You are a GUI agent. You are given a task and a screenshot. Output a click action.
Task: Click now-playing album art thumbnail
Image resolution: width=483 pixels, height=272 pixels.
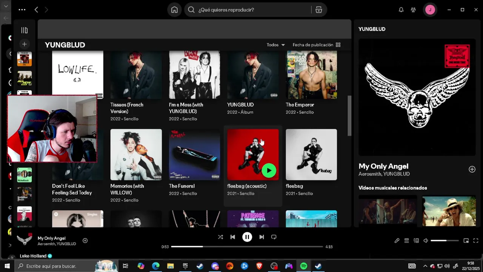pos(25,240)
